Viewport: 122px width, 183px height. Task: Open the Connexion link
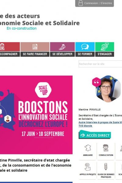coord(91,3)
